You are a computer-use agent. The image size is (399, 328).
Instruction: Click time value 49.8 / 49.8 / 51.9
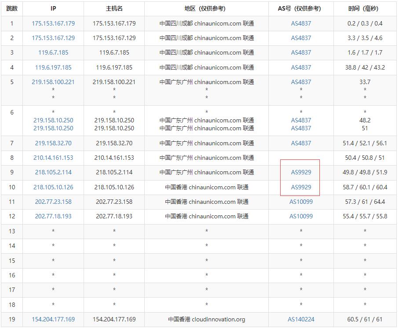[365, 172]
